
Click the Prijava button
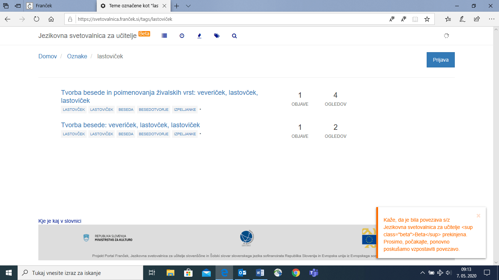(441, 60)
